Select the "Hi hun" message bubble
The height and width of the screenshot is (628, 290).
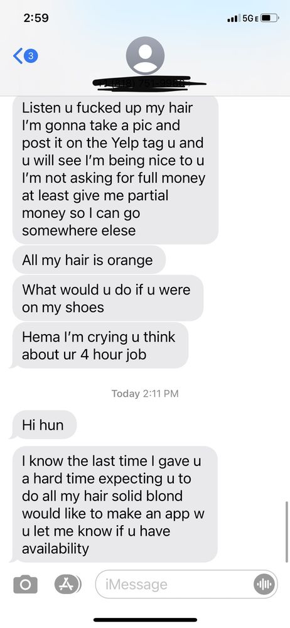pos(44,425)
